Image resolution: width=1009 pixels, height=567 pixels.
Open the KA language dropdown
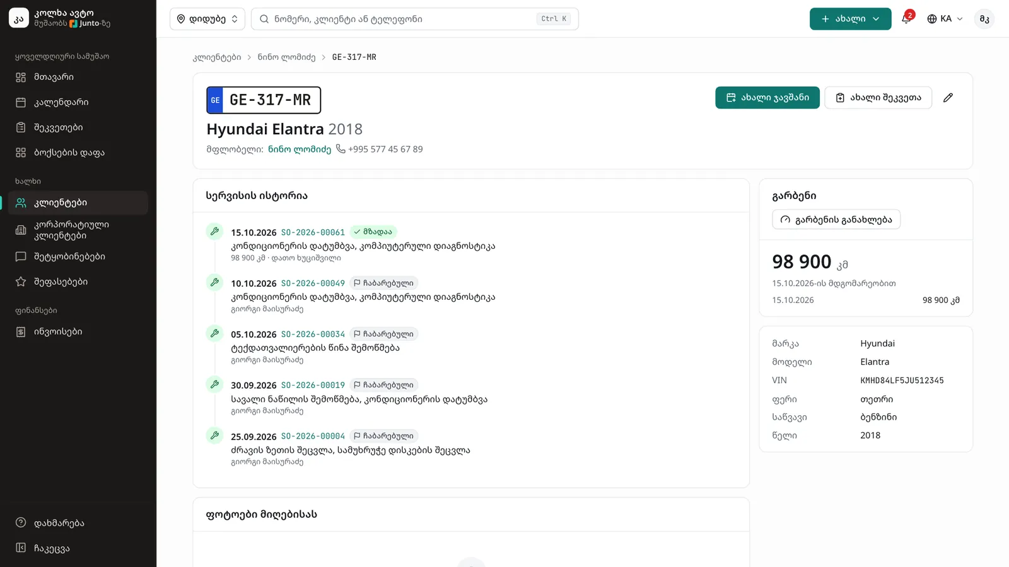coord(945,19)
